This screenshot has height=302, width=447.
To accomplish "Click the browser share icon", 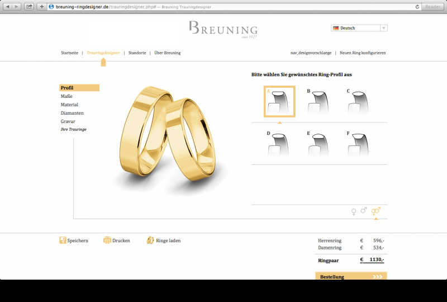I will (x=29, y=7).
